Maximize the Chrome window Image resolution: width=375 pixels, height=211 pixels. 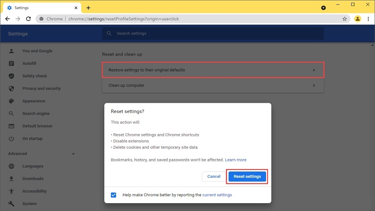pyautogui.click(x=353, y=5)
